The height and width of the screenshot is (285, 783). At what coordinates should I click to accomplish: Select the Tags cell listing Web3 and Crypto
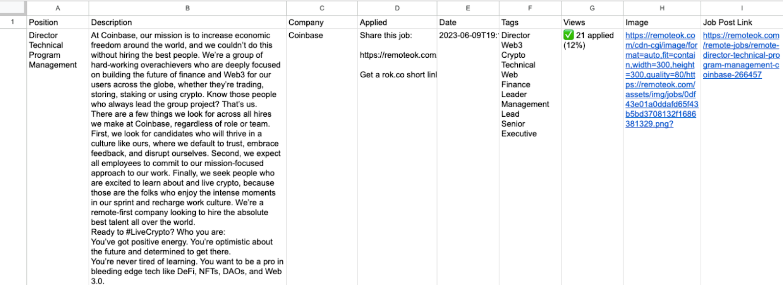[530, 83]
